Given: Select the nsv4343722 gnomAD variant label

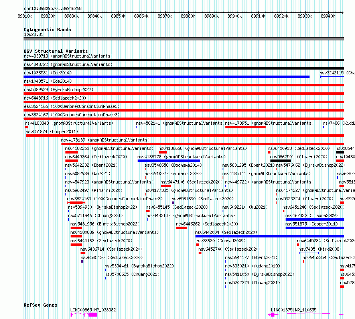Looking at the screenshot, I should tap(68, 64).
